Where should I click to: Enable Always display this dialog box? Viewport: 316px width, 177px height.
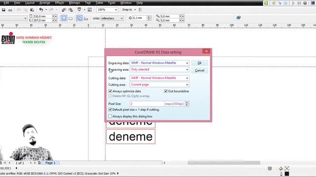[110, 117]
